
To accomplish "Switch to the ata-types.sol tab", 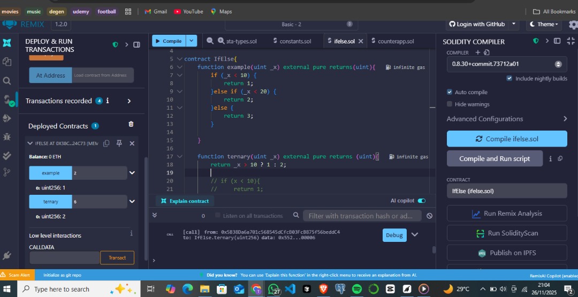I will pos(241,41).
